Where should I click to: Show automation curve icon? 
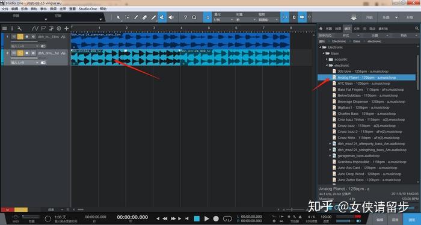pos(35,28)
